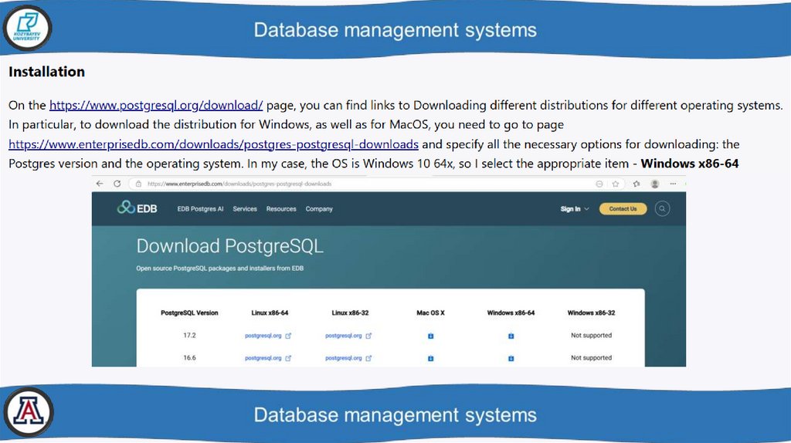Open the Services navigation menu
Viewport: 791px width, 443px height.
pyautogui.click(x=245, y=209)
